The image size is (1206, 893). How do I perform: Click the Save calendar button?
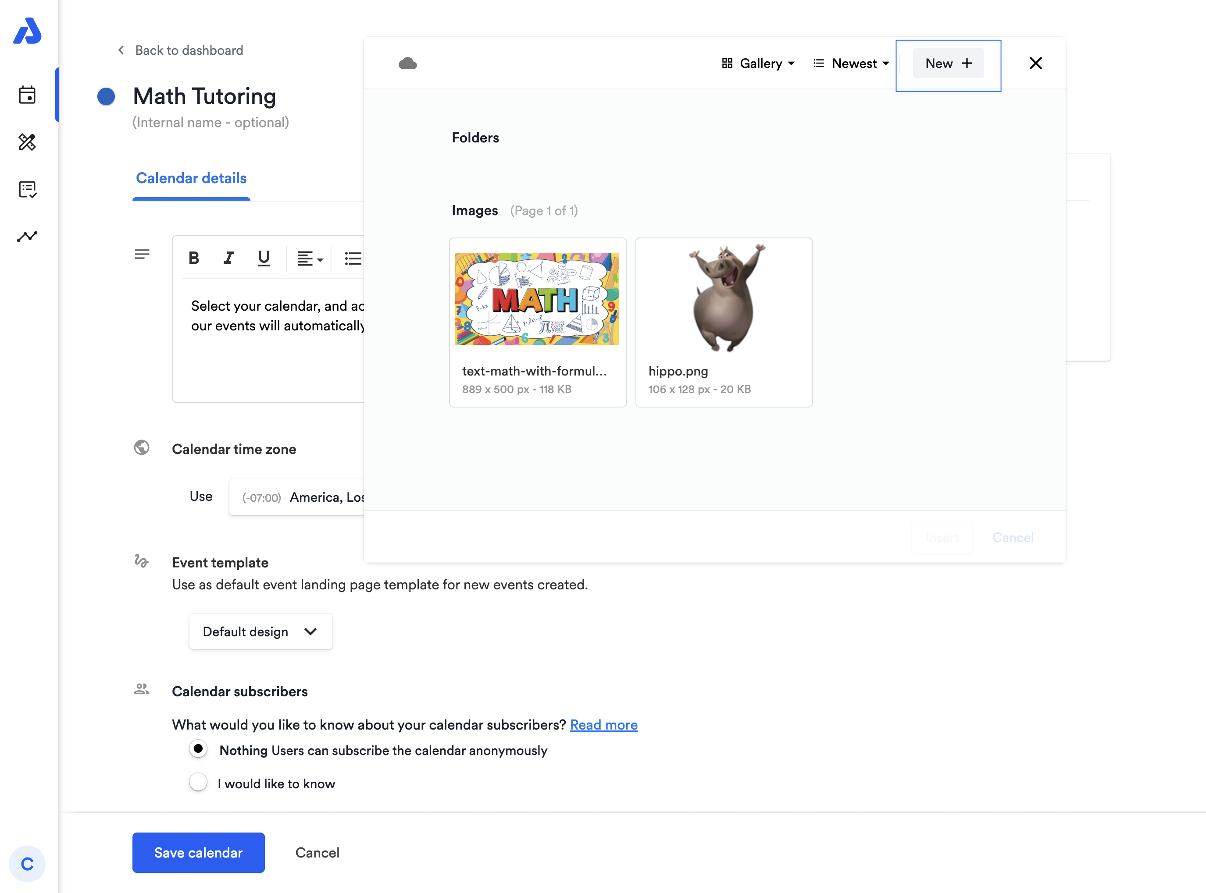198,852
